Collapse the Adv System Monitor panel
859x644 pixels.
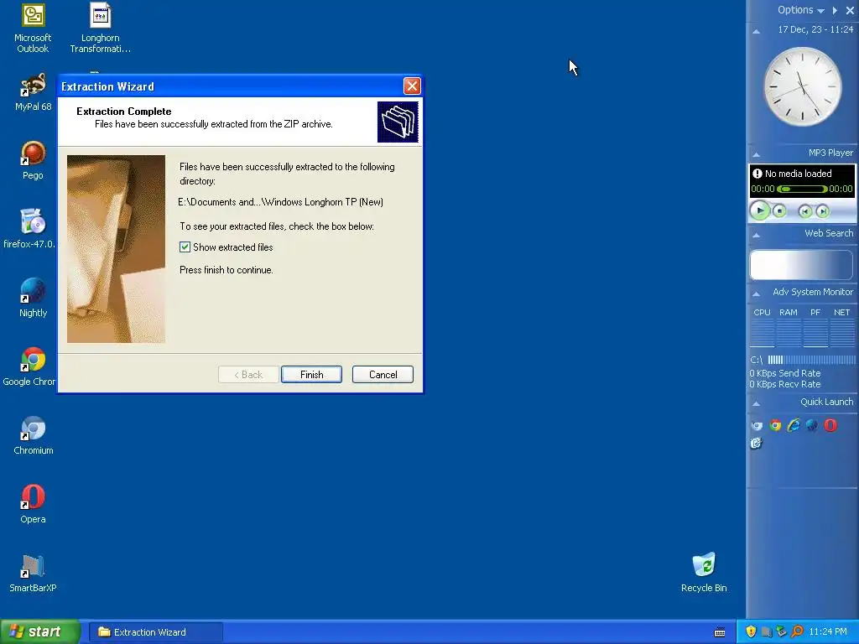click(756, 294)
